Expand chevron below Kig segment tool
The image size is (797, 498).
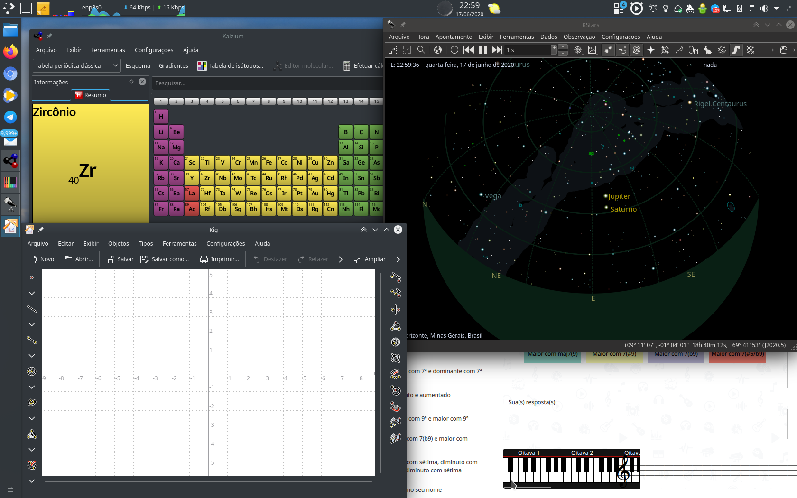(x=32, y=356)
